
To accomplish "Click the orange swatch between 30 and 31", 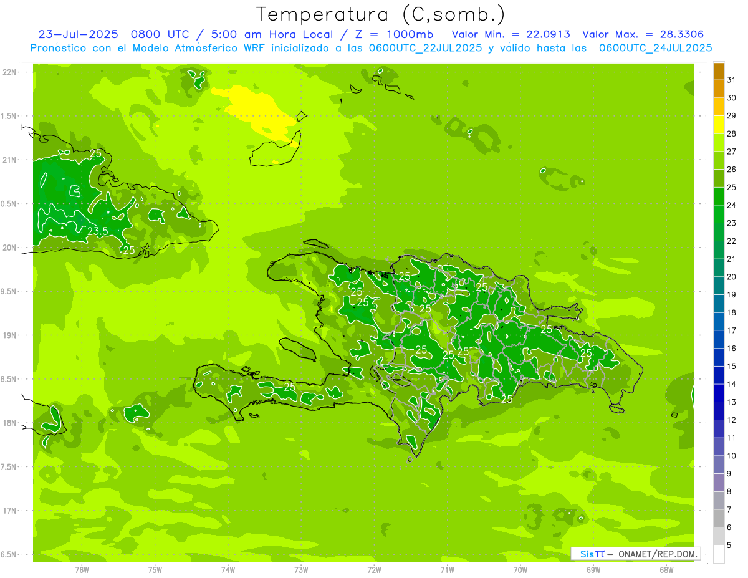I will [719, 89].
